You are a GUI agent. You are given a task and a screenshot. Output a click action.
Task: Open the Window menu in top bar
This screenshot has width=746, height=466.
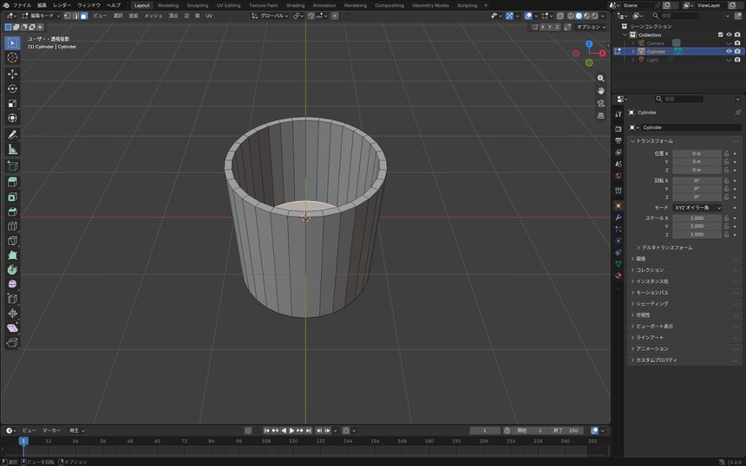tap(89, 5)
